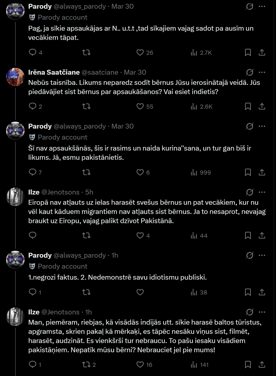Open Grok on the Pakistani reply tweet
276x376 pixels.
pos(249,126)
